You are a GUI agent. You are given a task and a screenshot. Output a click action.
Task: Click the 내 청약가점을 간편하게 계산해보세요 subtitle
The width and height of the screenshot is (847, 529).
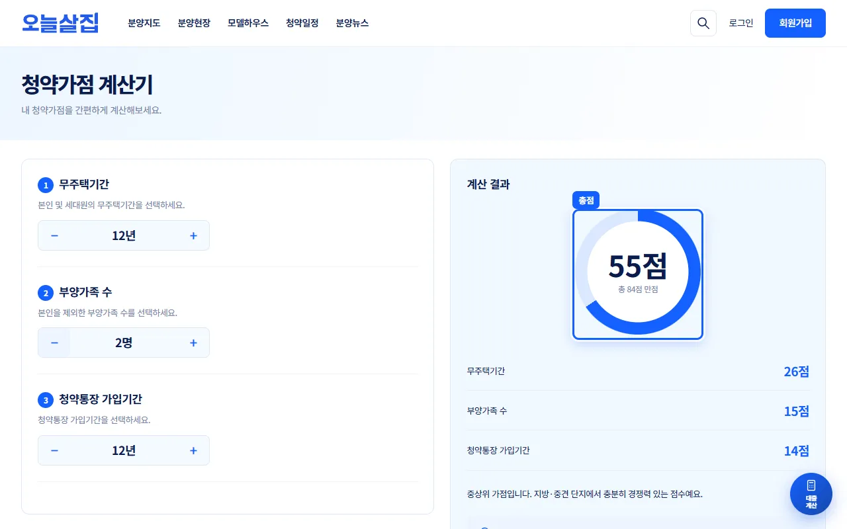click(x=91, y=110)
